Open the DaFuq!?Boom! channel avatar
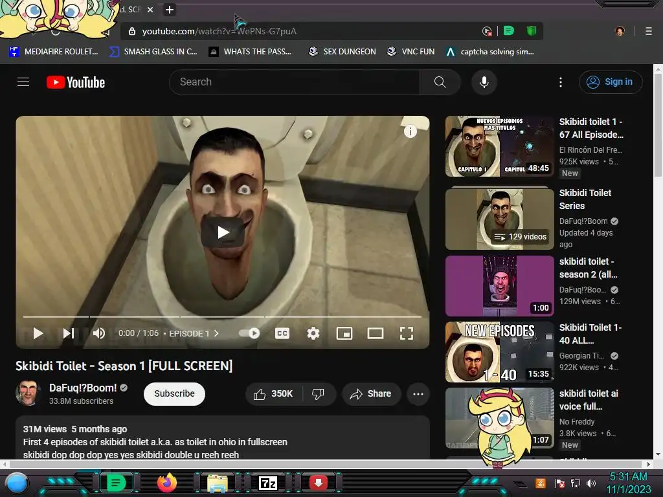663x497 pixels. [28, 393]
